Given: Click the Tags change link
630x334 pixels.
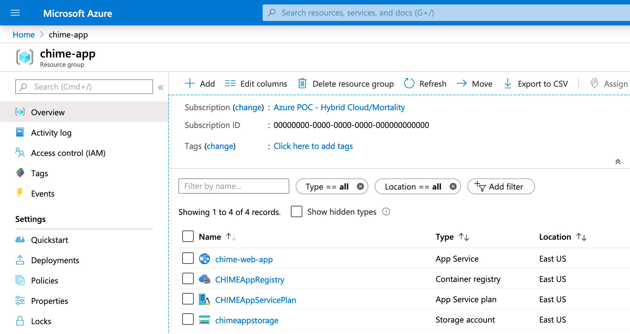Looking at the screenshot, I should (x=220, y=146).
